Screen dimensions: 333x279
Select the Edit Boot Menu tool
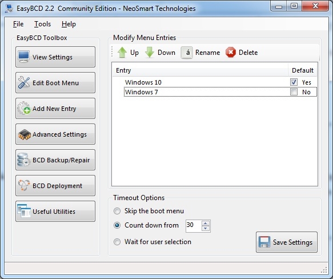(x=55, y=83)
